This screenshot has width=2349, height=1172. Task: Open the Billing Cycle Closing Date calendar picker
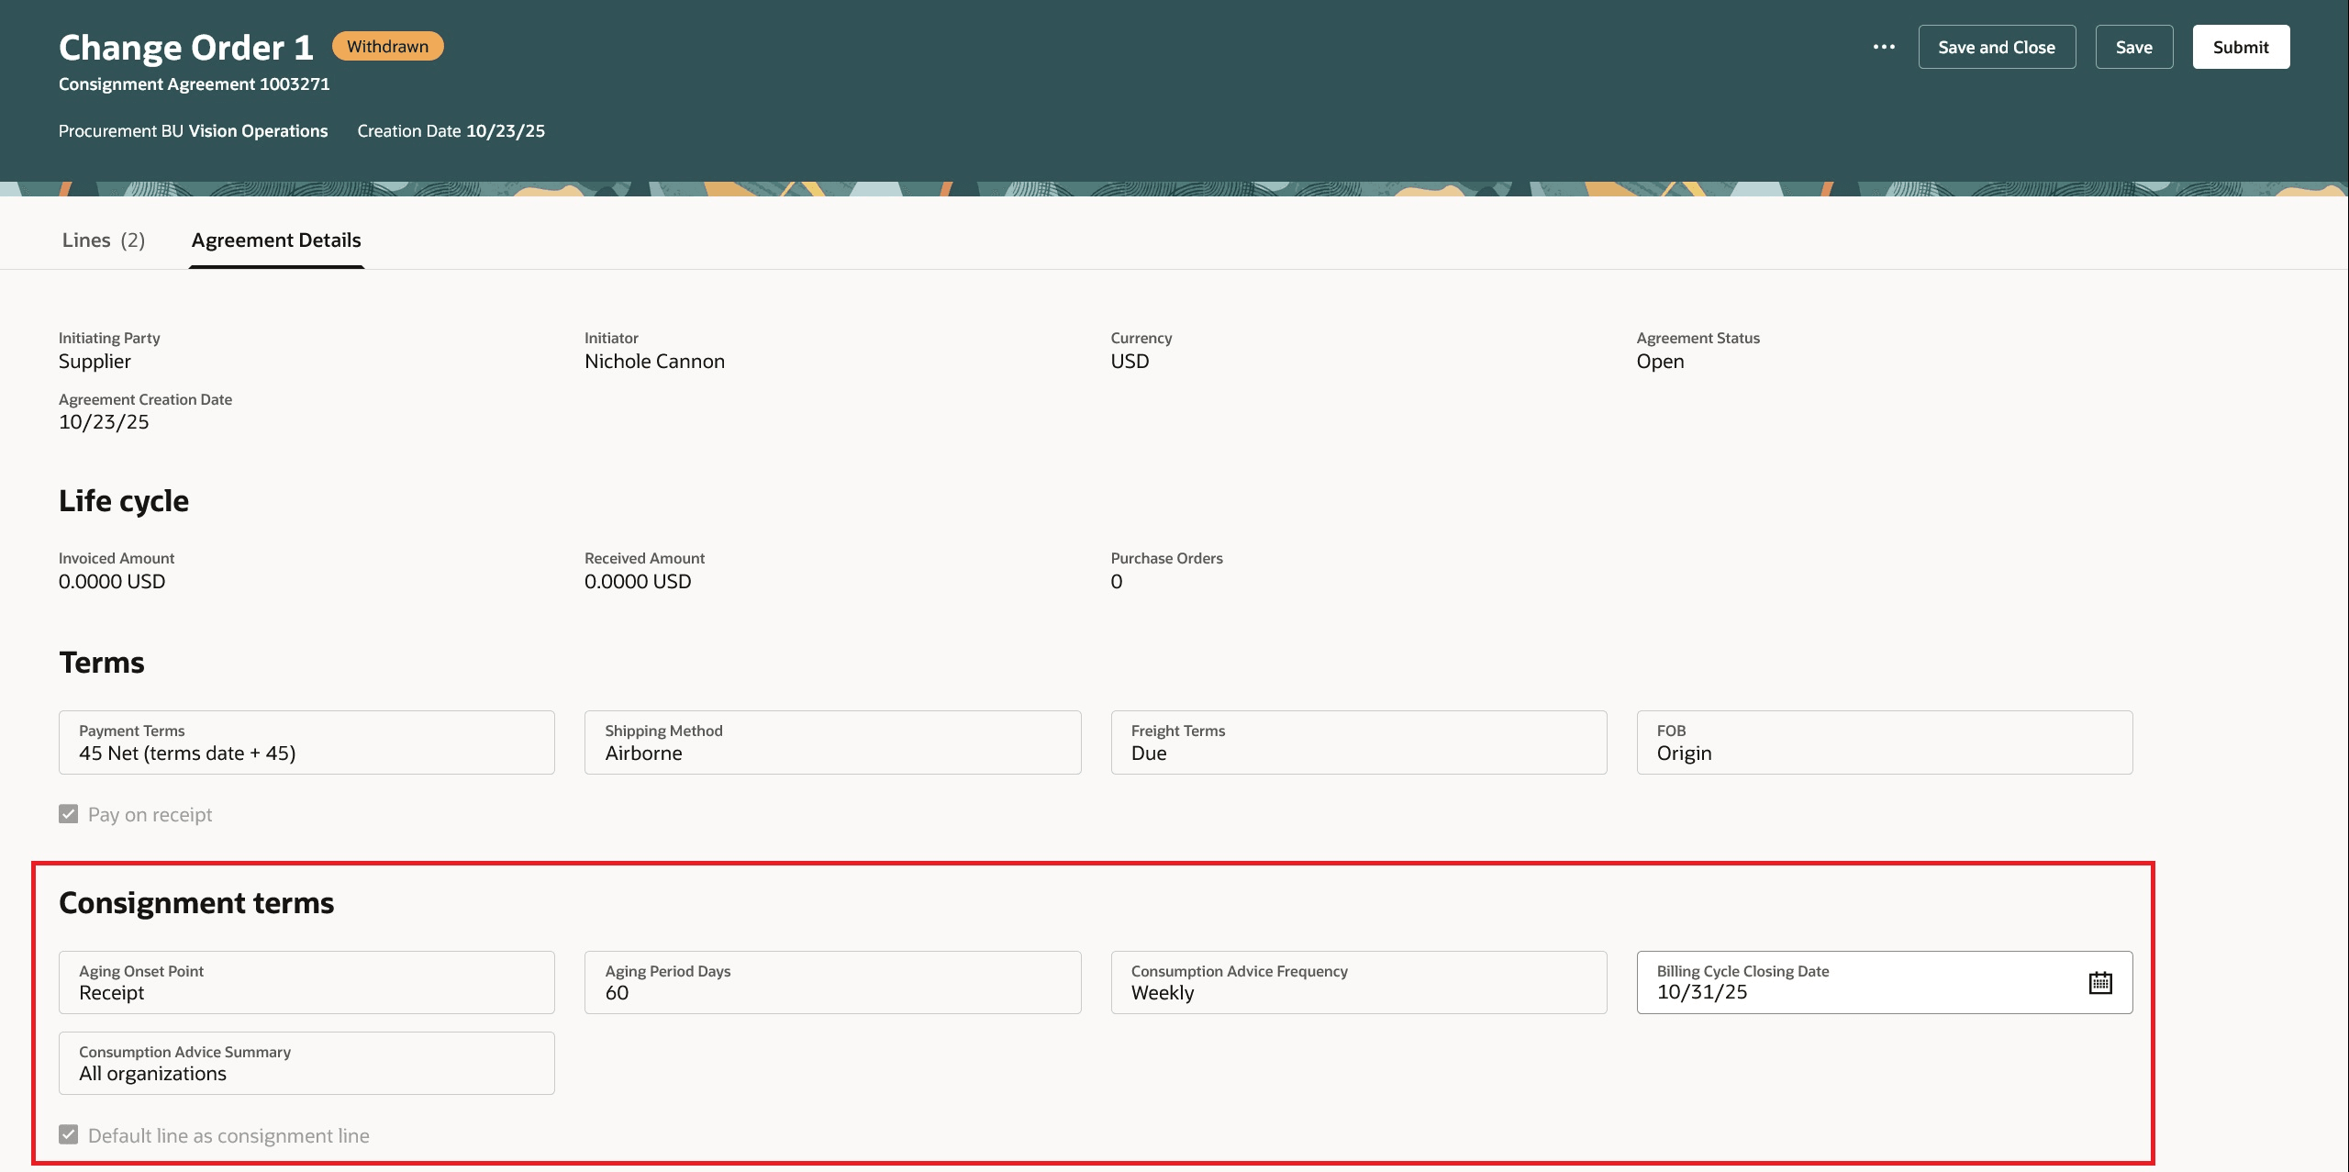click(x=2102, y=982)
